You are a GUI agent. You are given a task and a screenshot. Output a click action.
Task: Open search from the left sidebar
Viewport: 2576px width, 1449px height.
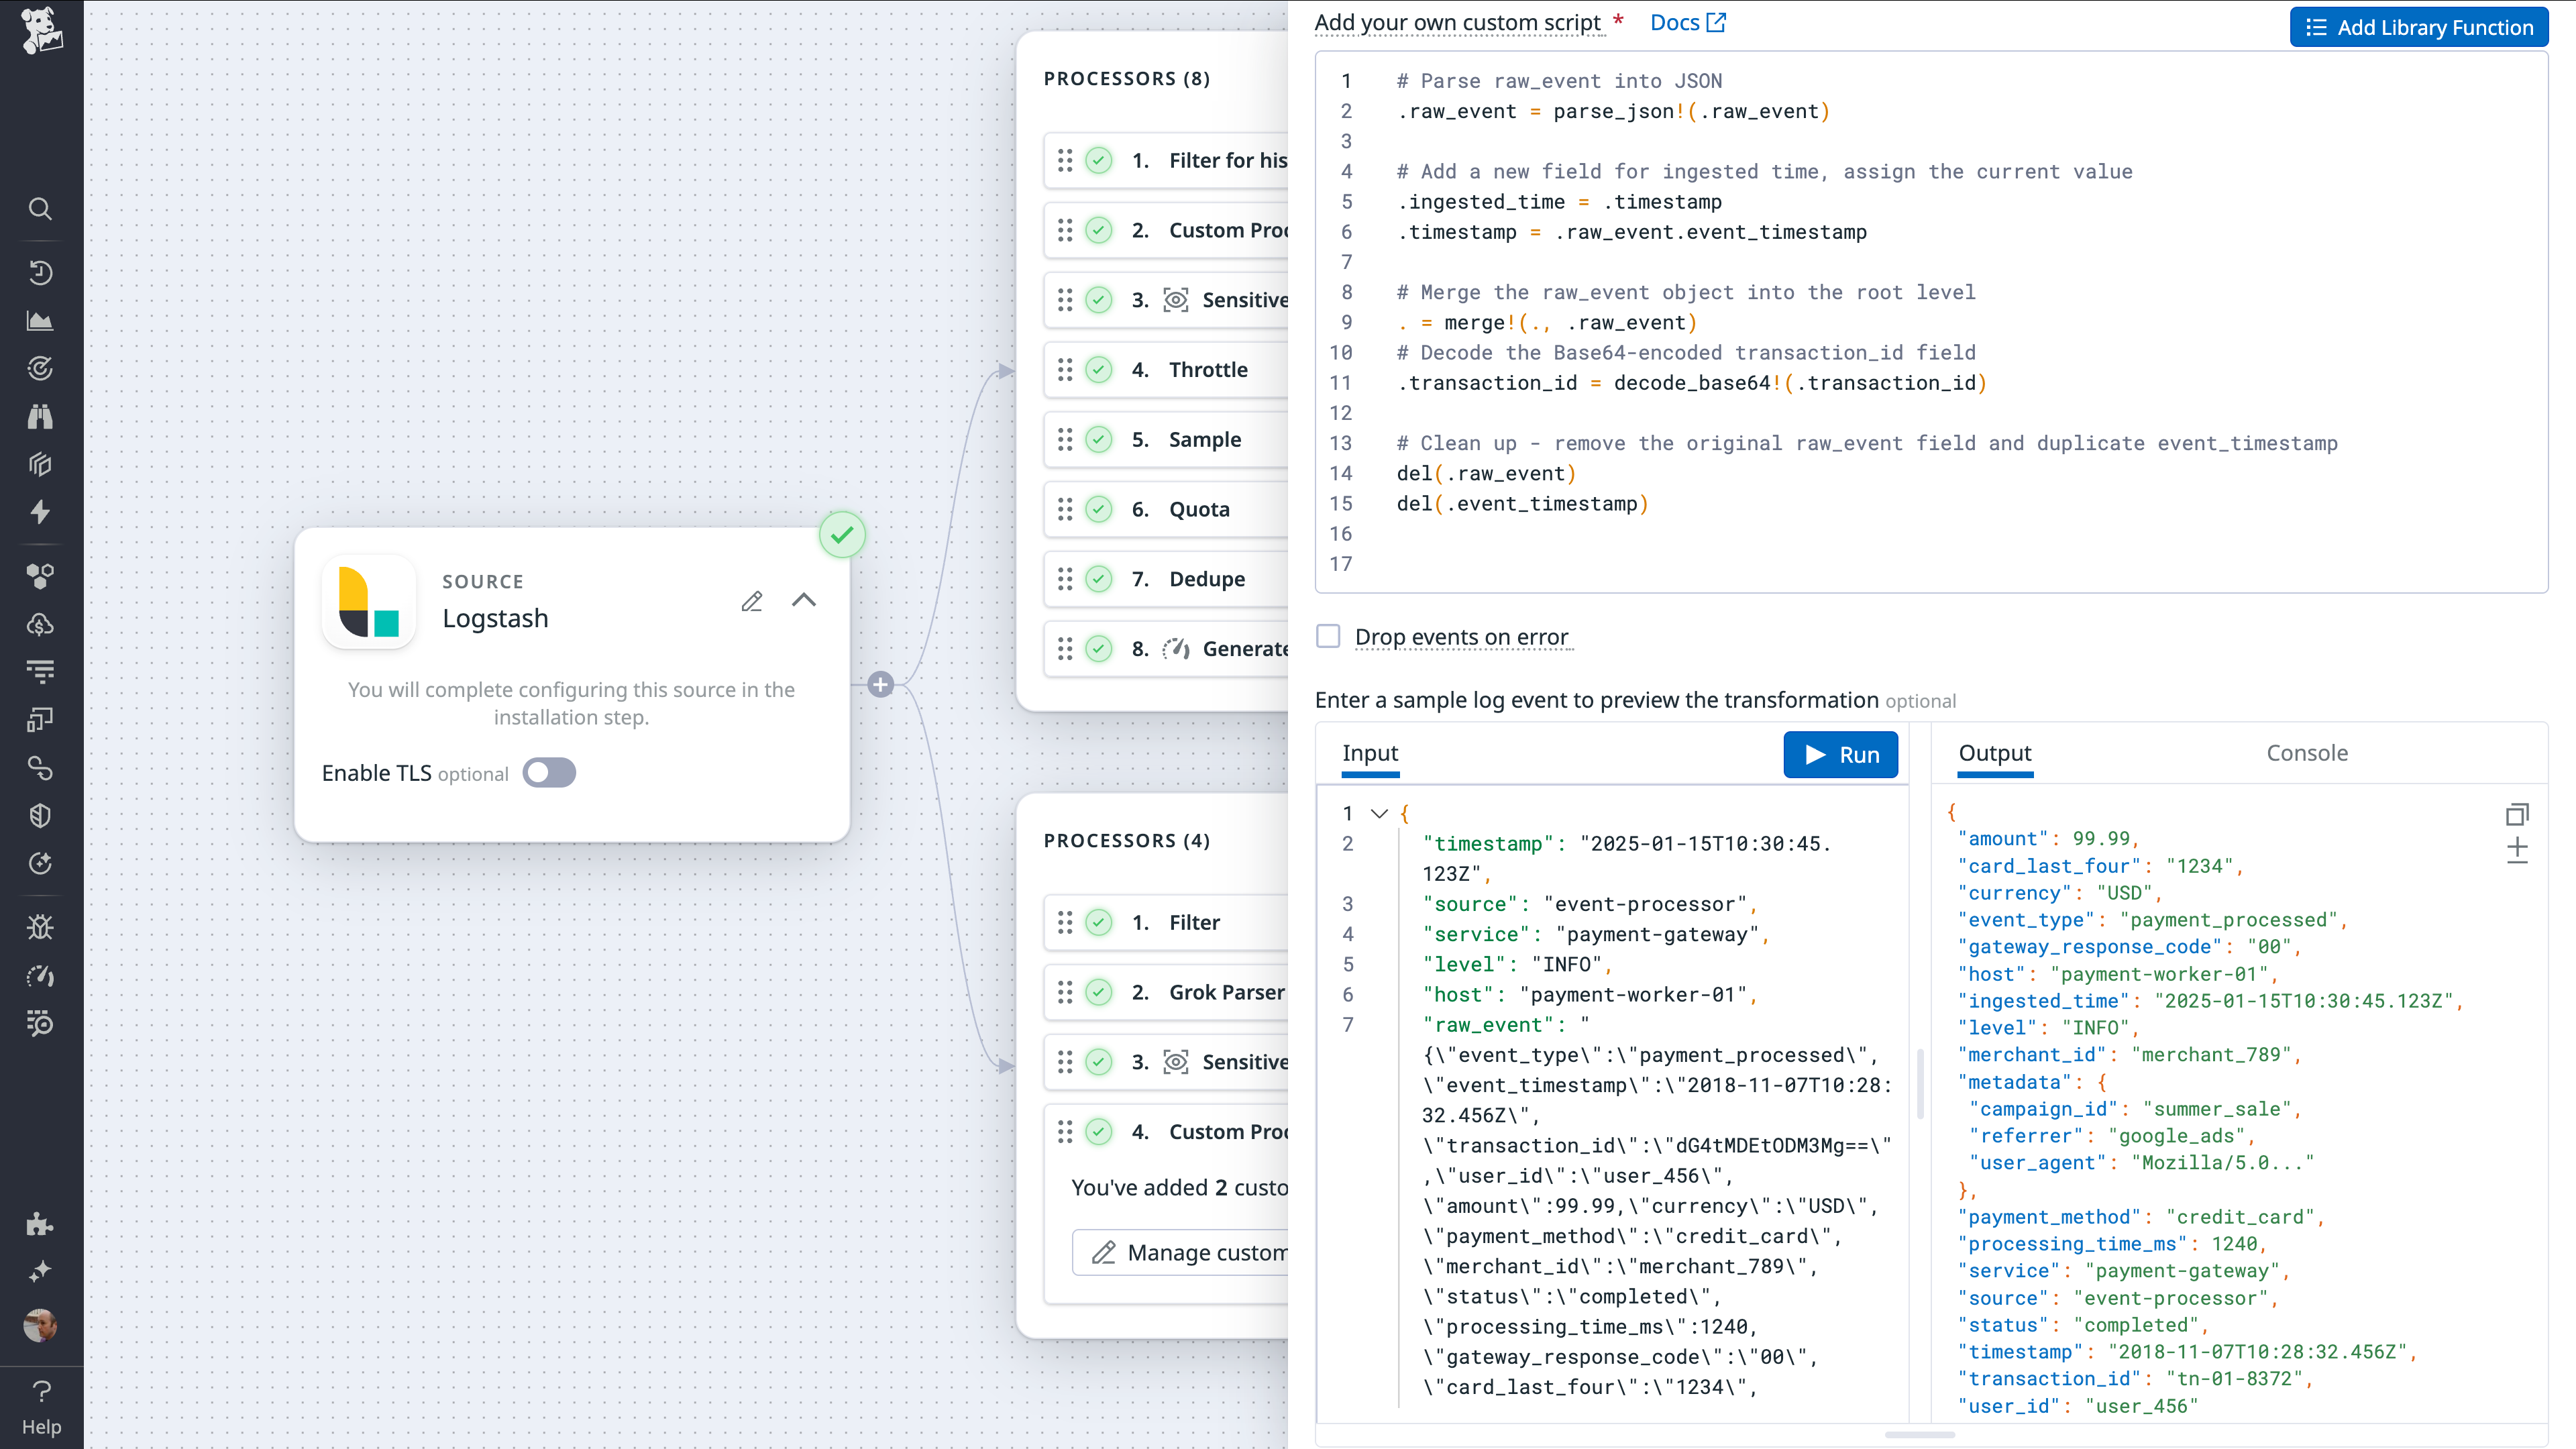(40, 208)
